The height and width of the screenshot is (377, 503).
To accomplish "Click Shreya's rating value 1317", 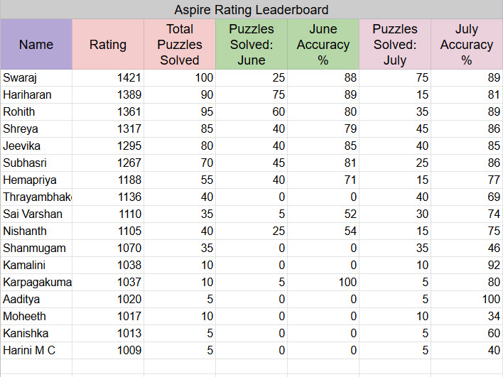I will (108, 129).
